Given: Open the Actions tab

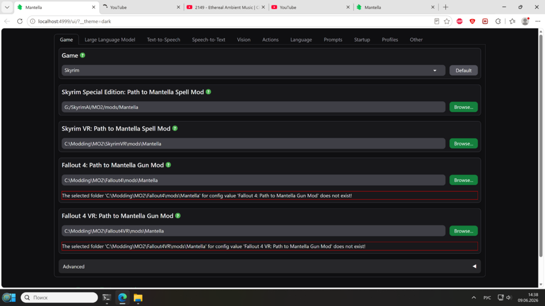Looking at the screenshot, I should click(270, 40).
